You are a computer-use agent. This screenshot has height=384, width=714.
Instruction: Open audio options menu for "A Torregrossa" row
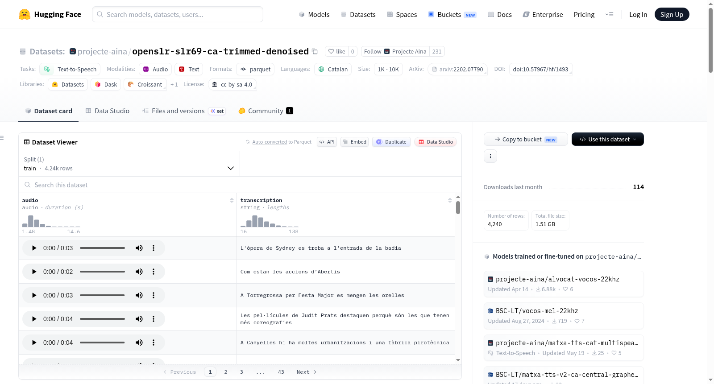[x=154, y=295]
